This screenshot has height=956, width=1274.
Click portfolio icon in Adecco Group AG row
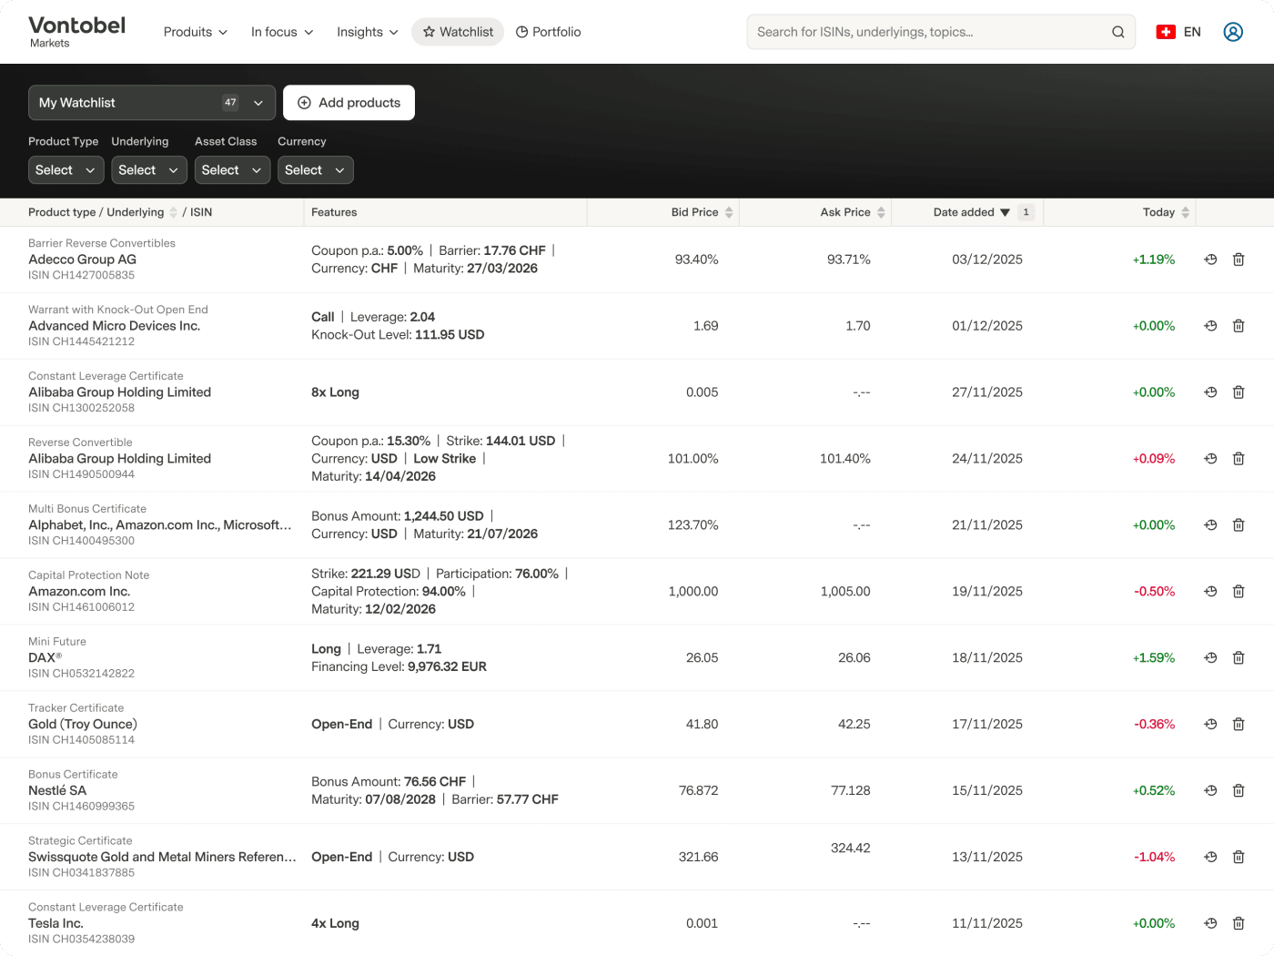pos(1210,259)
